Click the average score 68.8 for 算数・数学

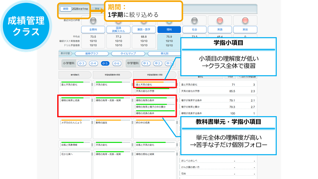tap(144, 37)
